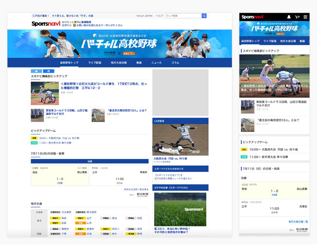Viewport: 317px width, 245px height.
Task: Tap the Yahoo Y! icon in mobile header
Action: coord(297,17)
